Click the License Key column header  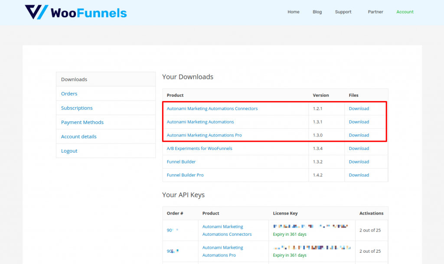click(285, 213)
